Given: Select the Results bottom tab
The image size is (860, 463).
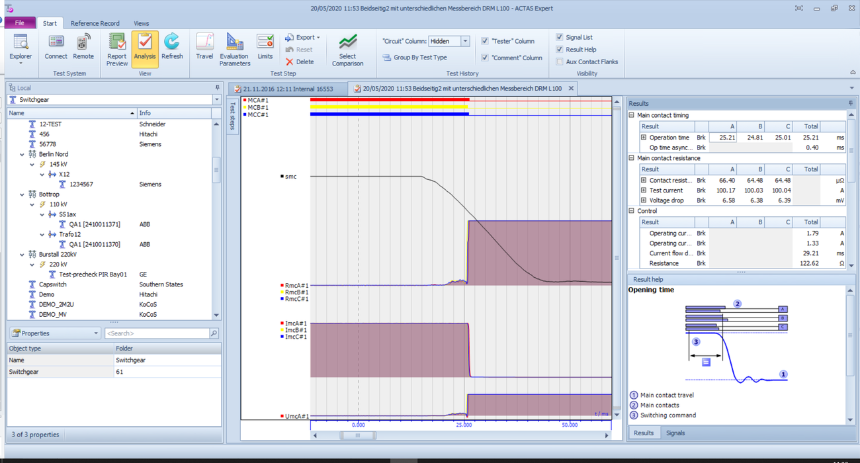Looking at the screenshot, I should [644, 433].
